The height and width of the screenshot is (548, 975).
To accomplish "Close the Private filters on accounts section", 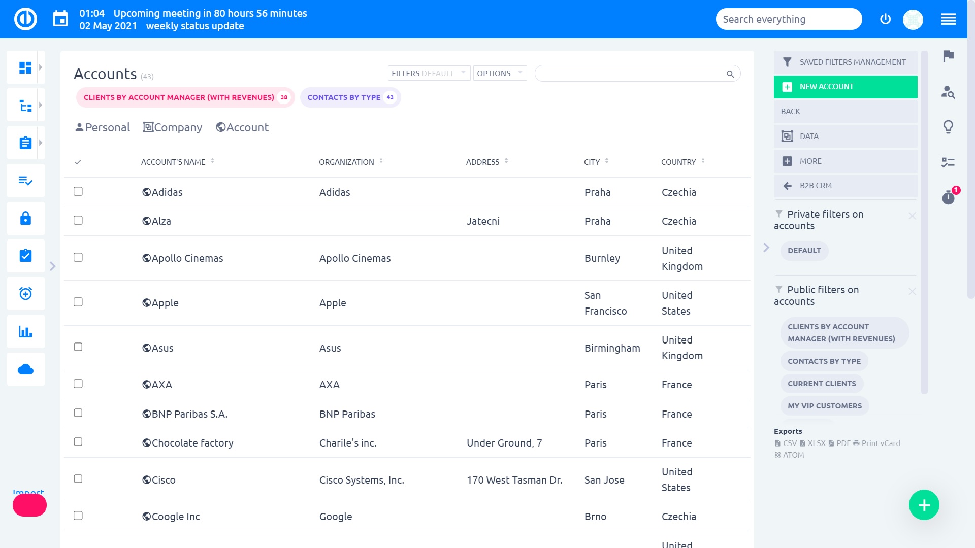I will point(912,216).
